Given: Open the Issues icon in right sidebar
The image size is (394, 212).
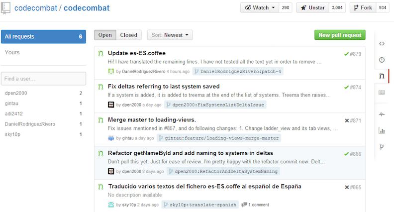Looking at the screenshot, I should [x=382, y=60].
